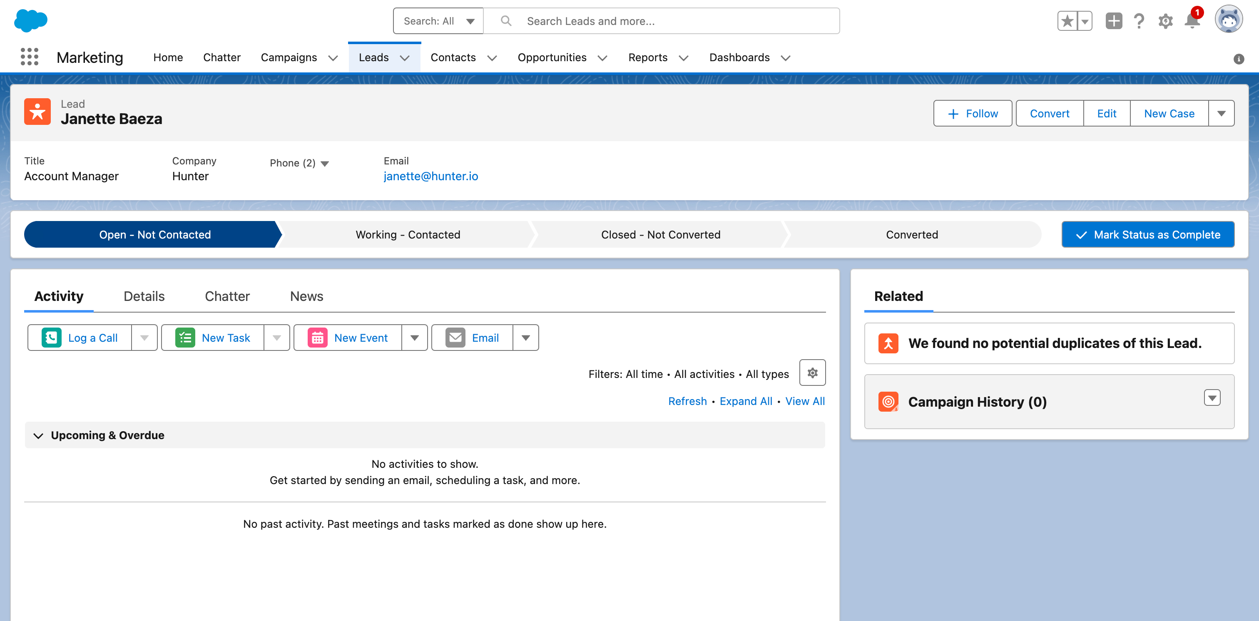
Task: Click the Refresh link
Action: tap(687, 401)
